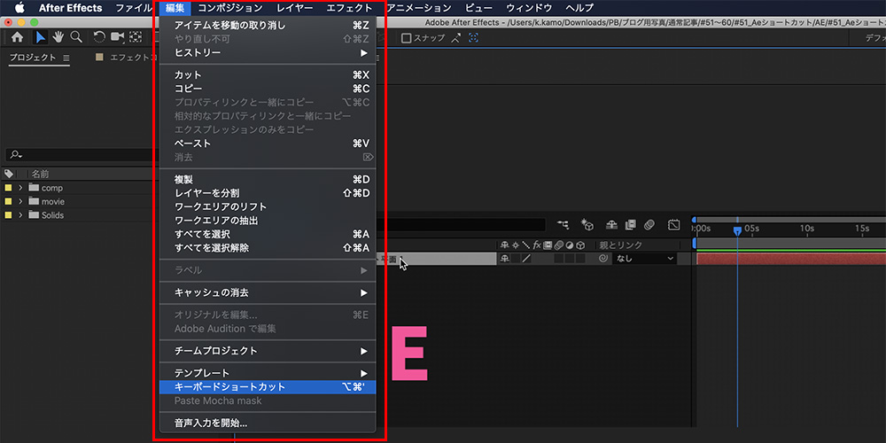Open the ファイル menu
Viewport: 886px width, 443px height.
[134, 8]
